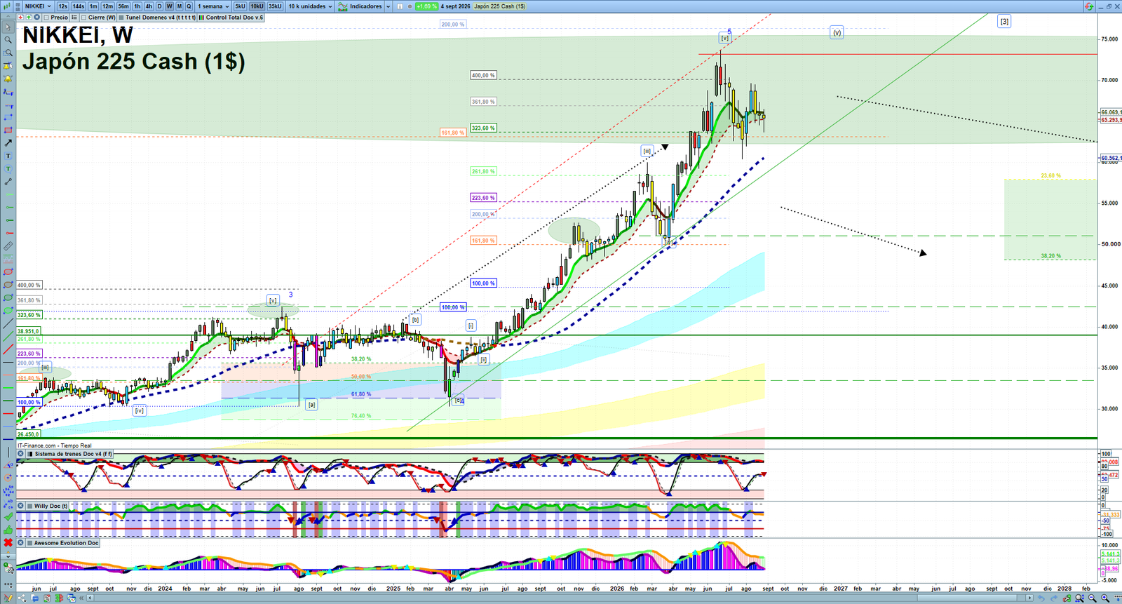1122x604 pixels.
Task: Select the magnifier zoom tool
Action: click(x=8, y=39)
